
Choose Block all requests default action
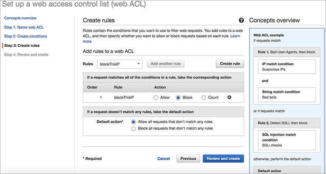click(x=134, y=128)
